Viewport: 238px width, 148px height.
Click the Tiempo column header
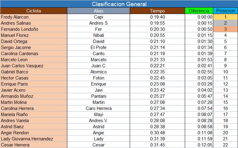pyautogui.click(x=158, y=11)
